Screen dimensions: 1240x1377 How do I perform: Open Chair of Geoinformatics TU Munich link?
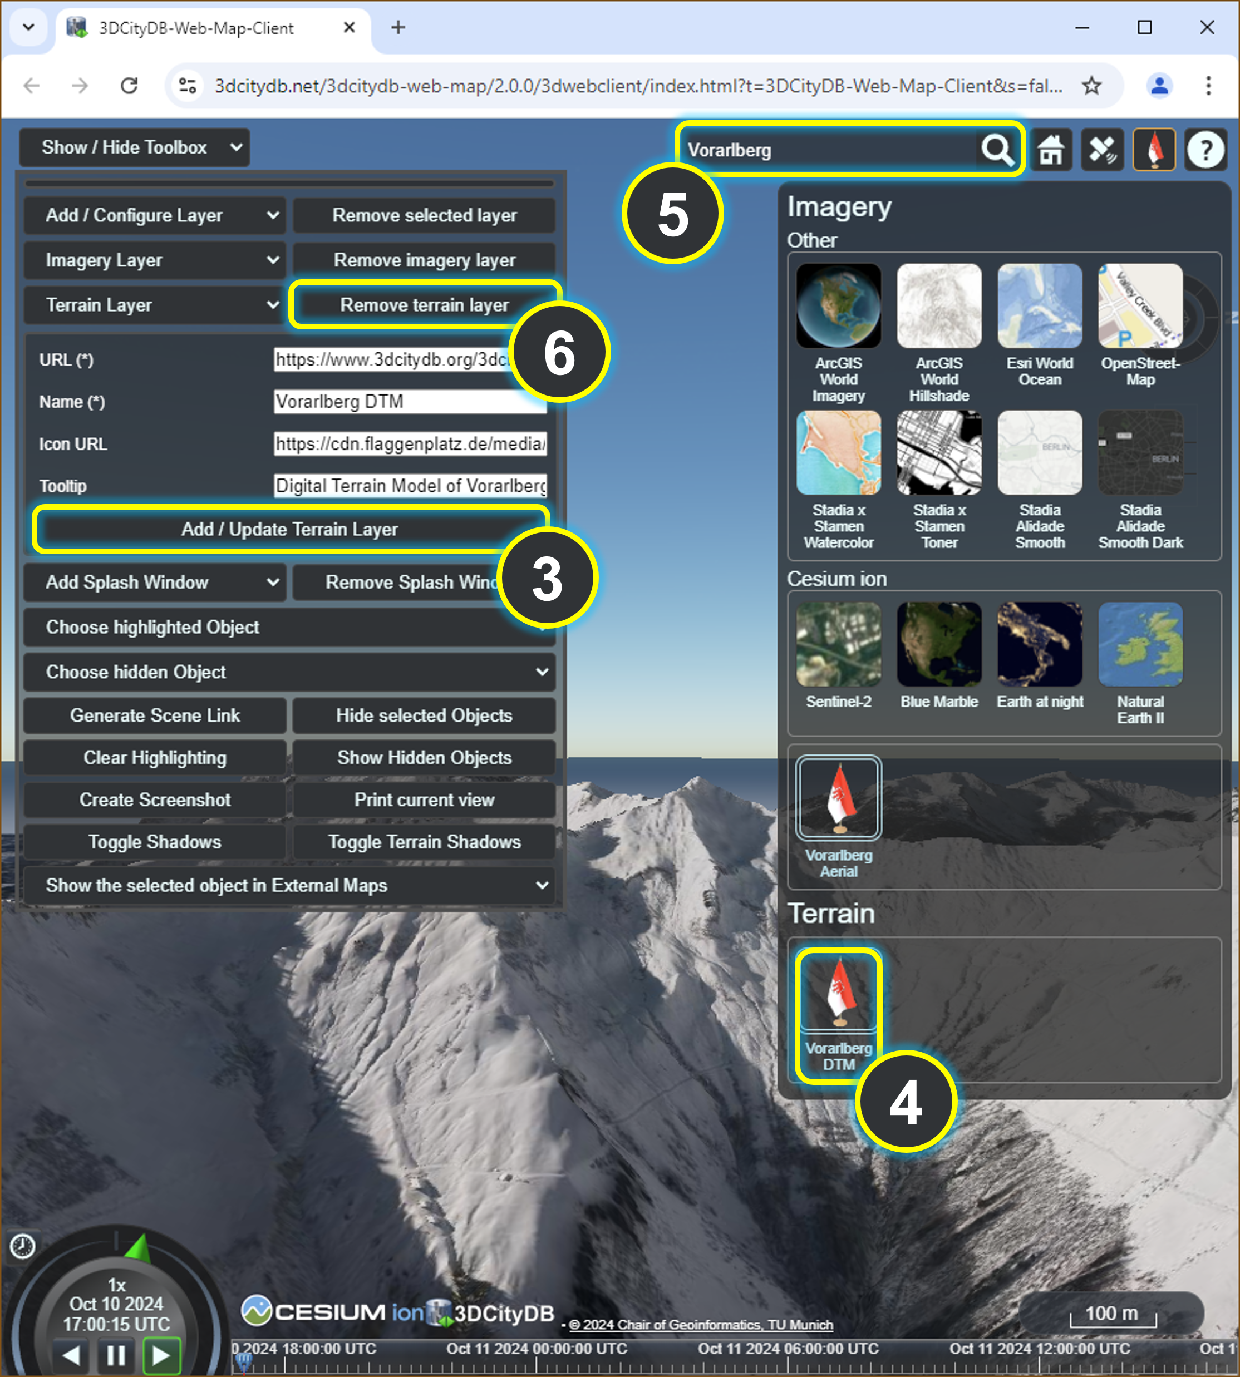[x=701, y=1325]
